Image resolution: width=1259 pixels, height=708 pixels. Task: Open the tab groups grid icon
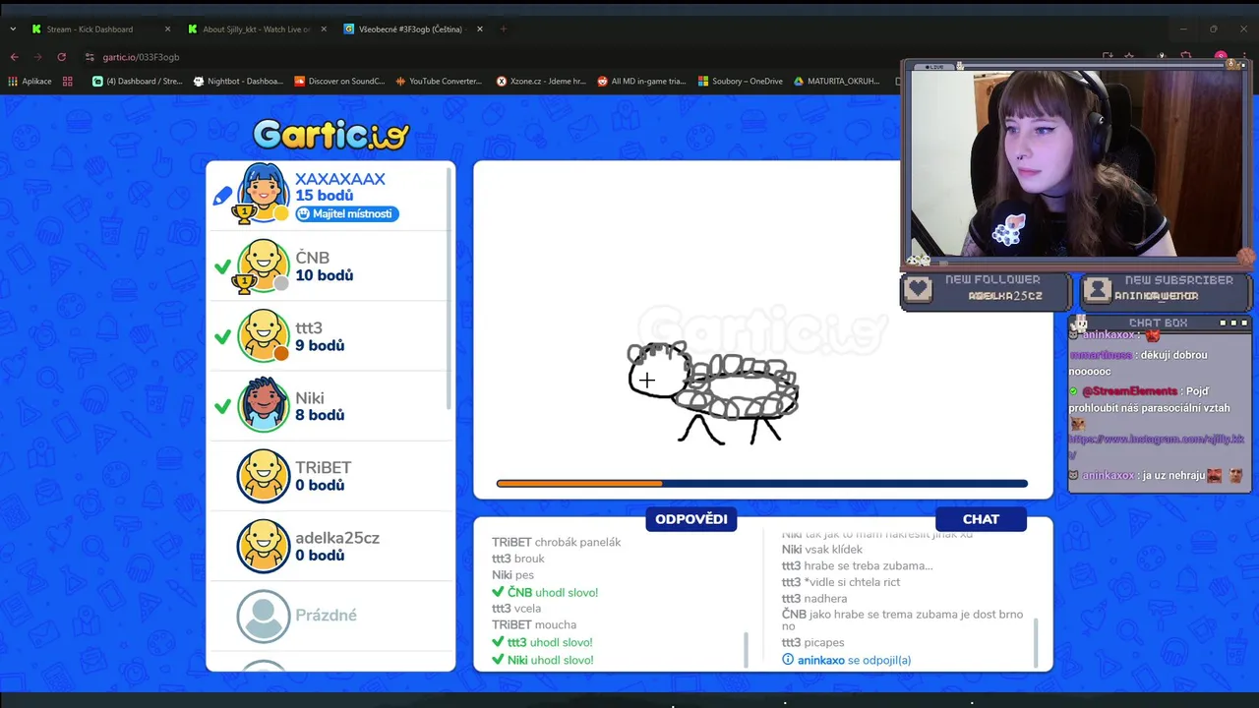(x=68, y=82)
